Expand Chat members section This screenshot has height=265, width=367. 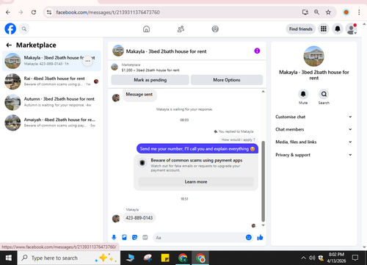313,129
